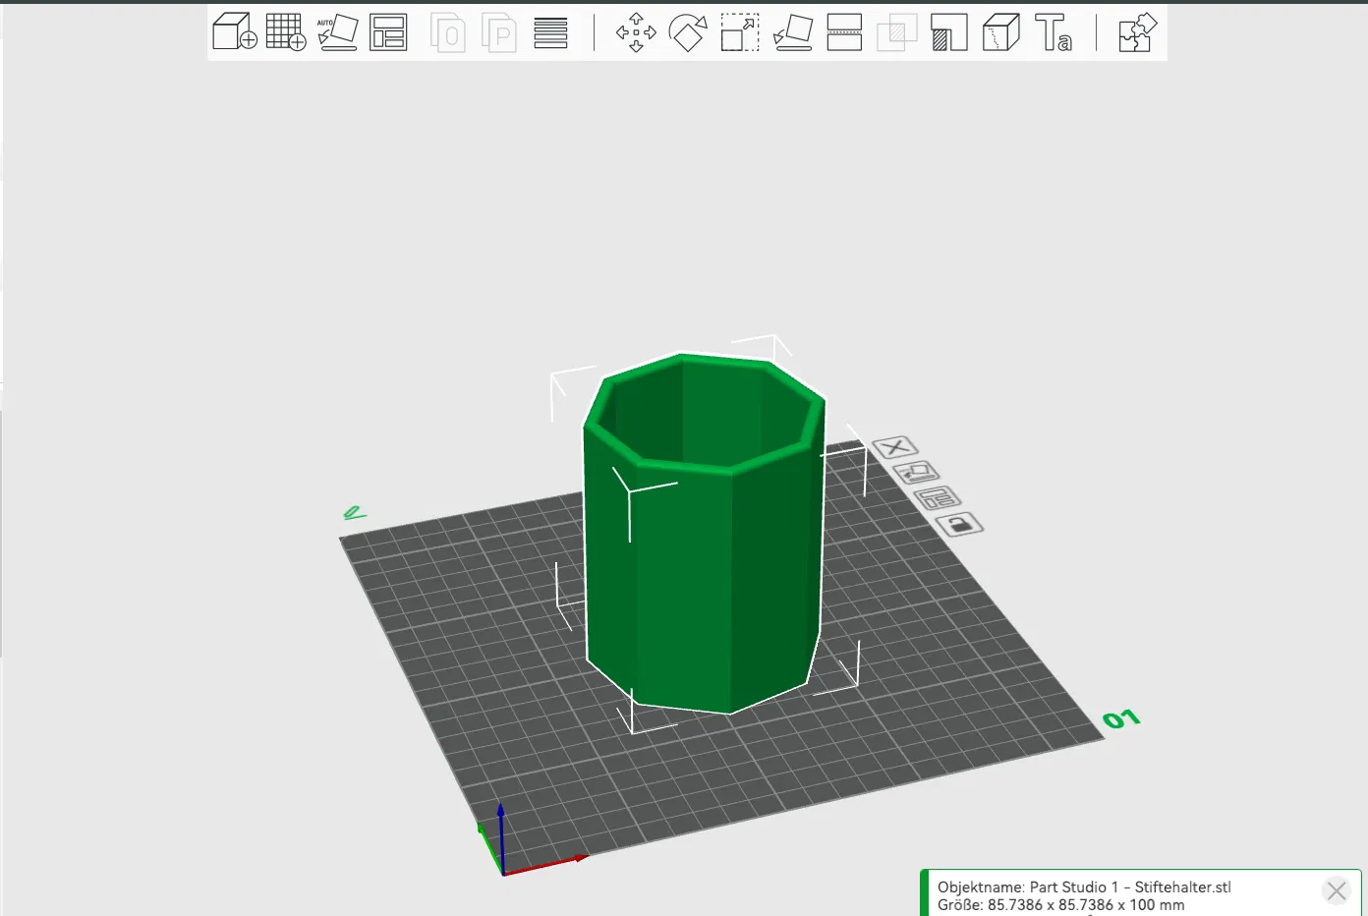Image resolution: width=1368 pixels, height=916 pixels.
Task: Open the Support Painting tool
Action: (948, 32)
